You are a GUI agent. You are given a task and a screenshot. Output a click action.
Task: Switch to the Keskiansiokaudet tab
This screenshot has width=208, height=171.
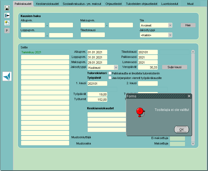pos(47,4)
